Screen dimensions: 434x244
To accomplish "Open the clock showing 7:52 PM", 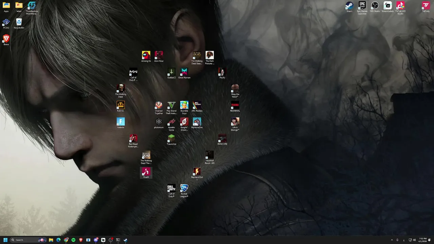I will tap(423, 240).
